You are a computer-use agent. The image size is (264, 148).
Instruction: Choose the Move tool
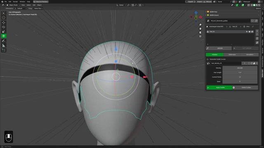click(4, 23)
